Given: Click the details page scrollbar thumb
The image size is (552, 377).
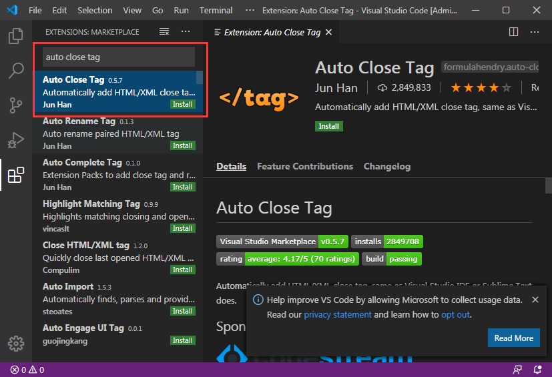Looking at the screenshot, I should tap(549, 186).
